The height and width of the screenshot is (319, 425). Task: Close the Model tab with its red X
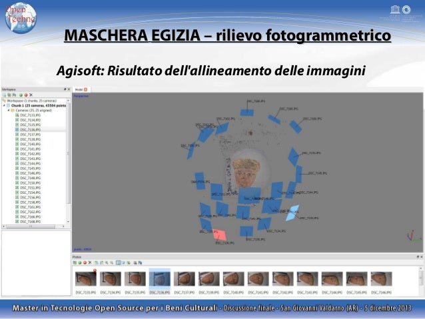(x=86, y=89)
